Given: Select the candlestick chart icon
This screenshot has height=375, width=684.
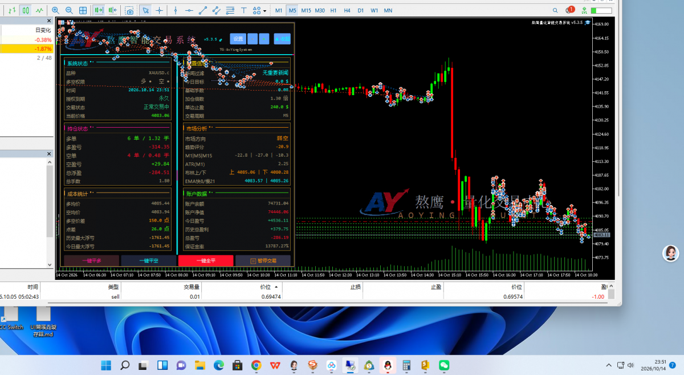Looking at the screenshot, I should [x=26, y=10].
